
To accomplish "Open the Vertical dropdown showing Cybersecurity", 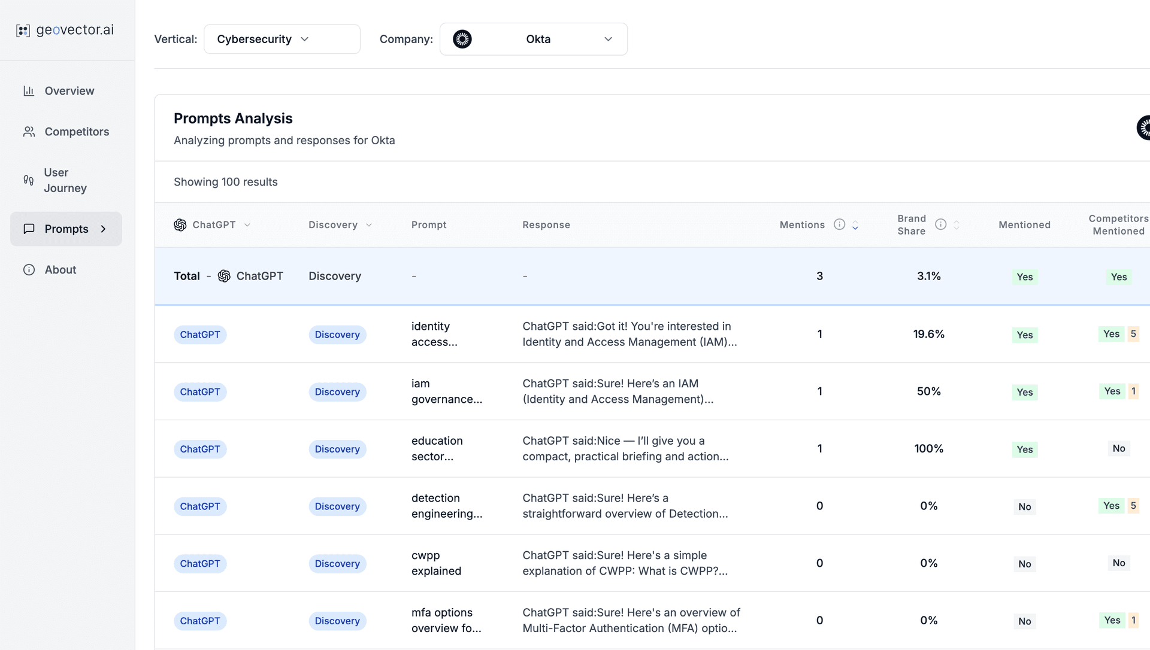I will [282, 38].
